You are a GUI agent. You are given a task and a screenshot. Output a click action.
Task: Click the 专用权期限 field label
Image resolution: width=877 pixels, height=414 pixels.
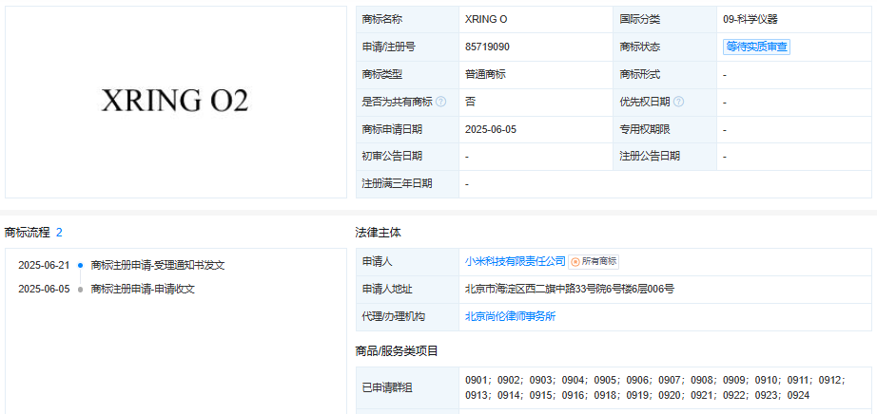tap(645, 130)
